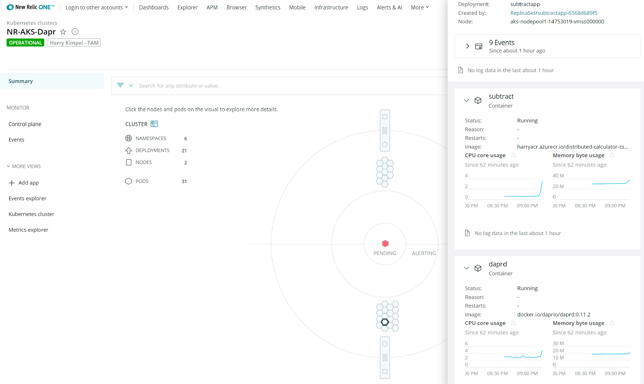Open Dashboards in the top navigation
The image size is (644, 384).
(x=154, y=7)
